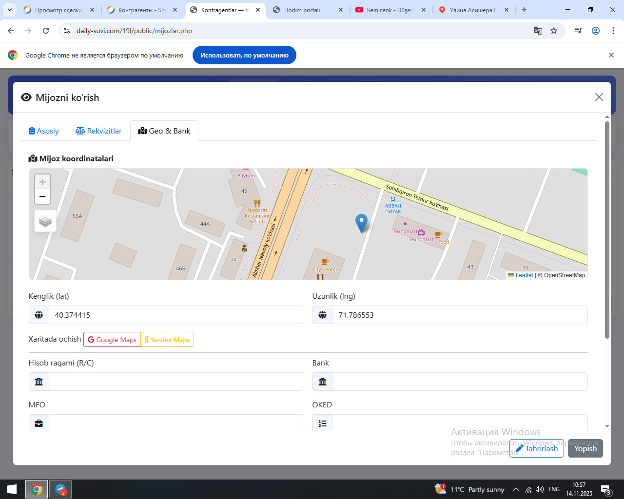
Task: Show hidden system tray icons
Action: point(516,489)
